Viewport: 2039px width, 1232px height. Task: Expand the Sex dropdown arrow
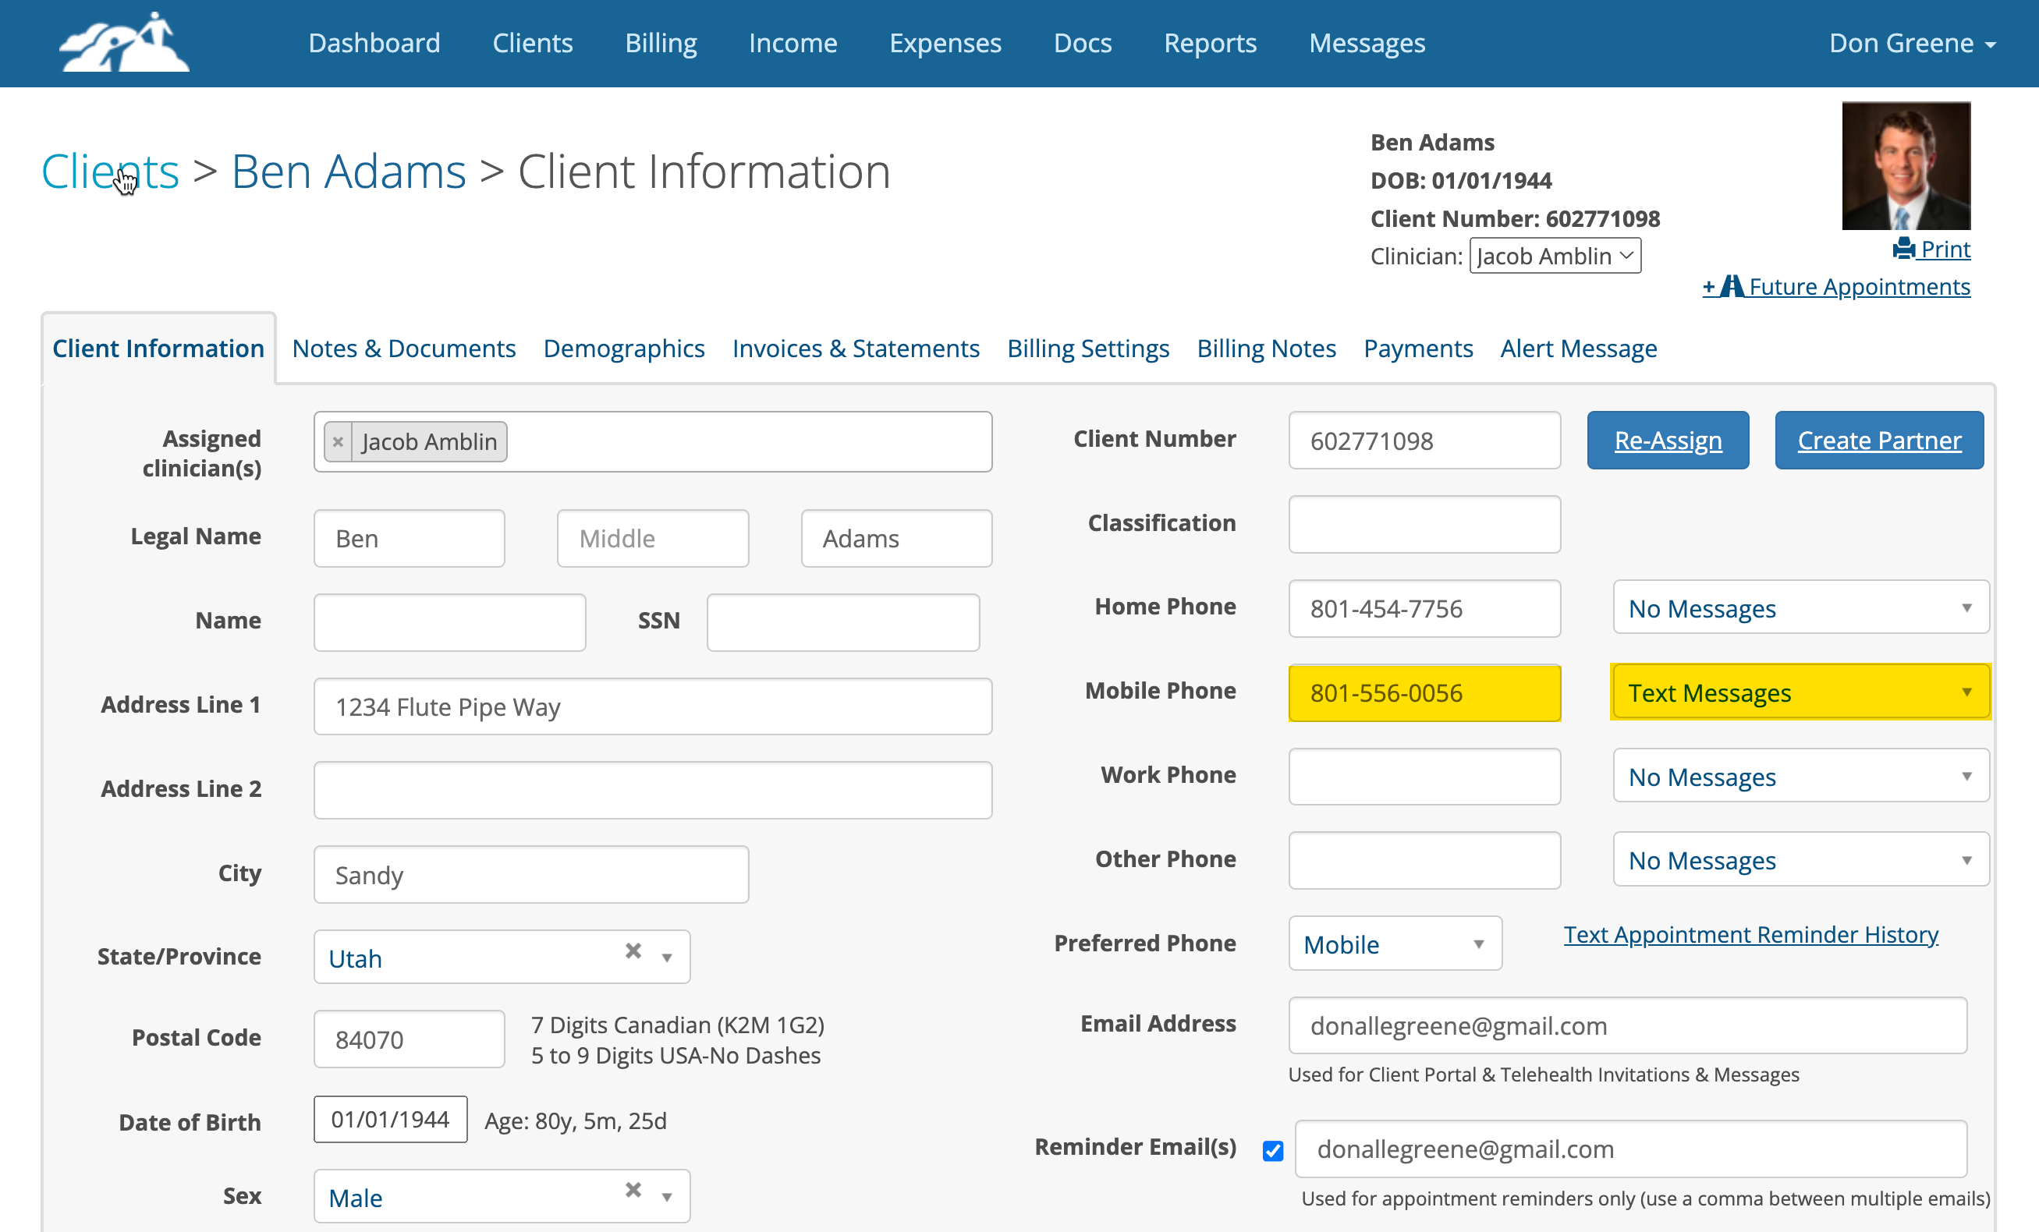667,1197
